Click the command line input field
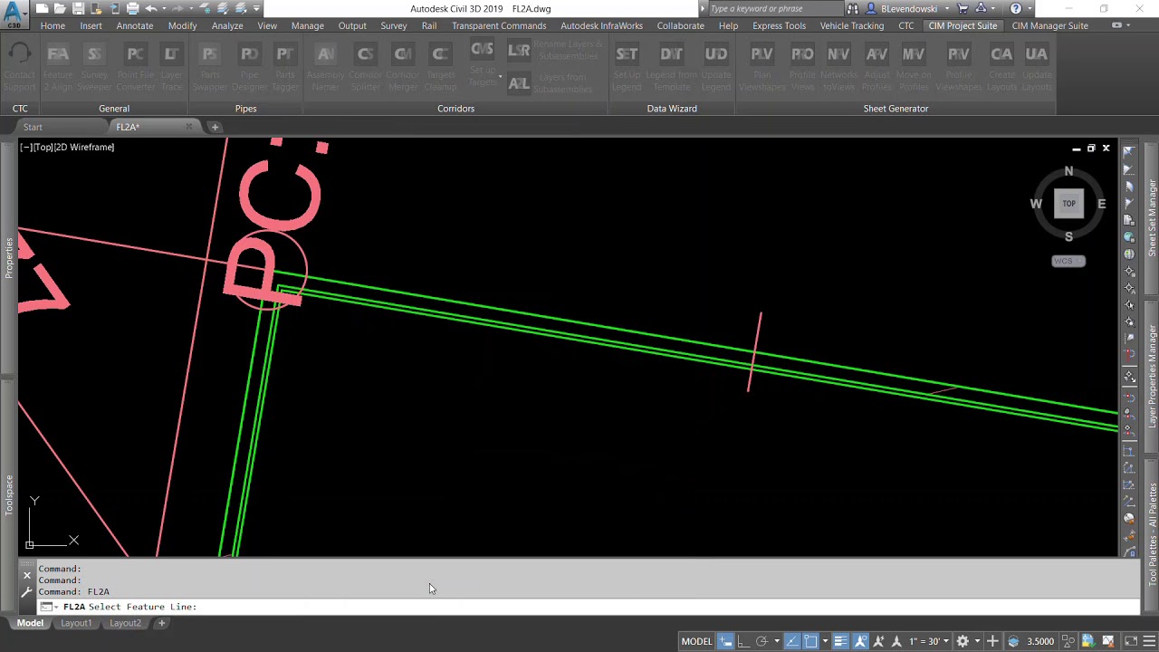The width and height of the screenshot is (1159, 652). coord(589,607)
